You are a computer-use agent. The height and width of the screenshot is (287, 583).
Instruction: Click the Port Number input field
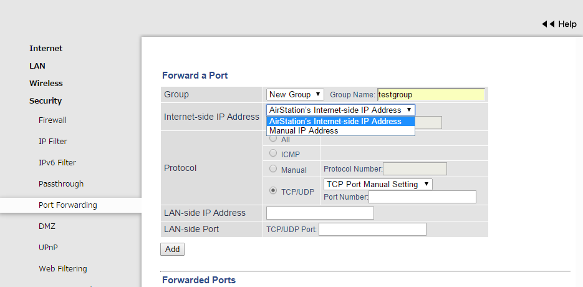423,197
